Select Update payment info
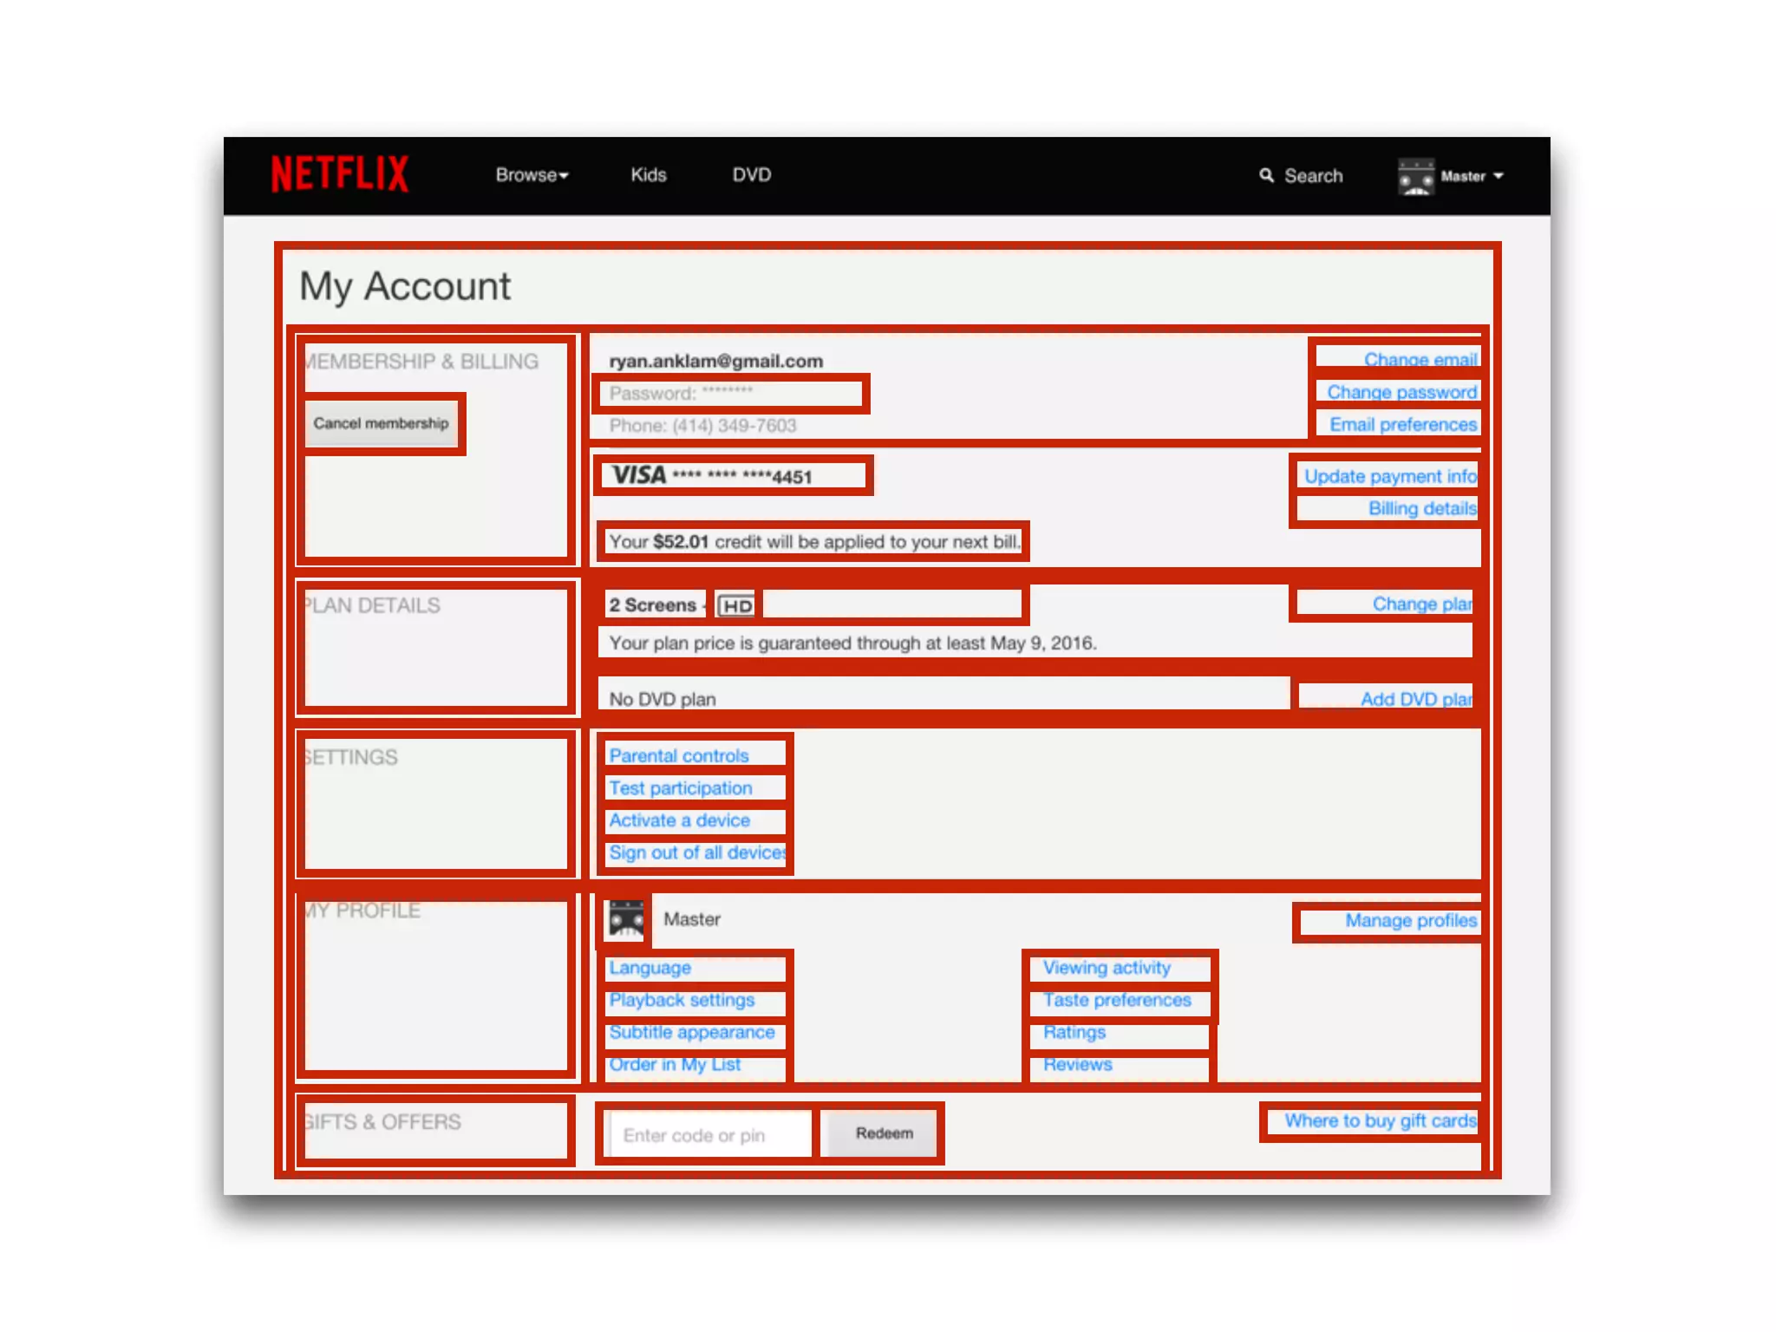This screenshot has height=1332, width=1776. tap(1389, 476)
